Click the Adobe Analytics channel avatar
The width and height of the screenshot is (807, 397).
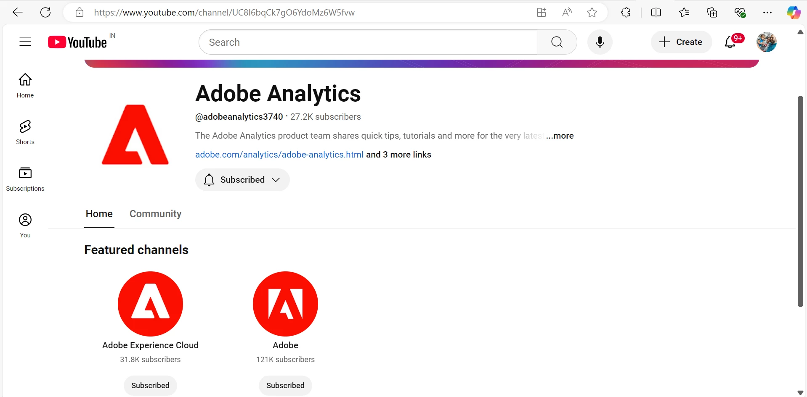click(x=135, y=134)
